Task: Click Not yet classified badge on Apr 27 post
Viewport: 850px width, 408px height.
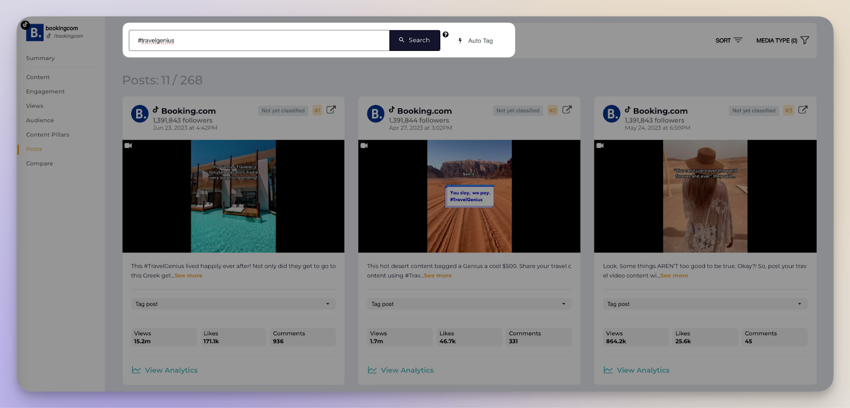Action: pos(518,111)
